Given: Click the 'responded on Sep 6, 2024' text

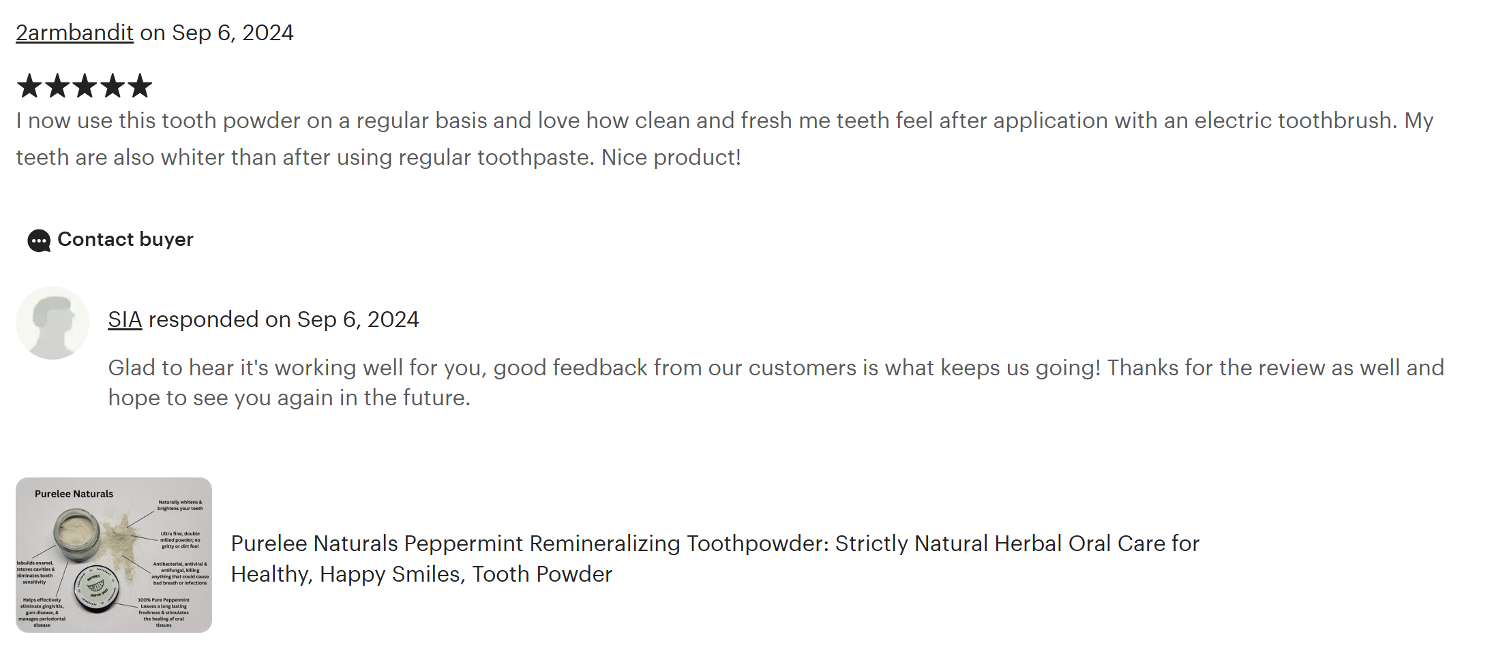Looking at the screenshot, I should (284, 319).
